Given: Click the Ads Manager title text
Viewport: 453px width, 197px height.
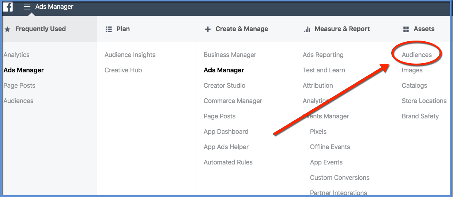Looking at the screenshot, I should pyautogui.click(x=54, y=7).
